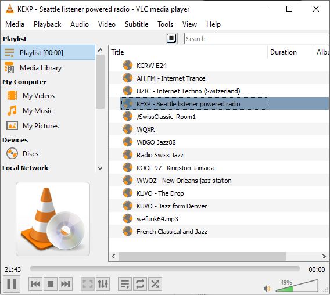Stop playback button
Screen dimensions: 330x295
point(51,284)
